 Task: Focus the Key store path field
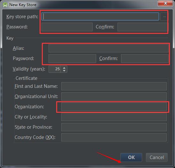[x=100, y=17]
